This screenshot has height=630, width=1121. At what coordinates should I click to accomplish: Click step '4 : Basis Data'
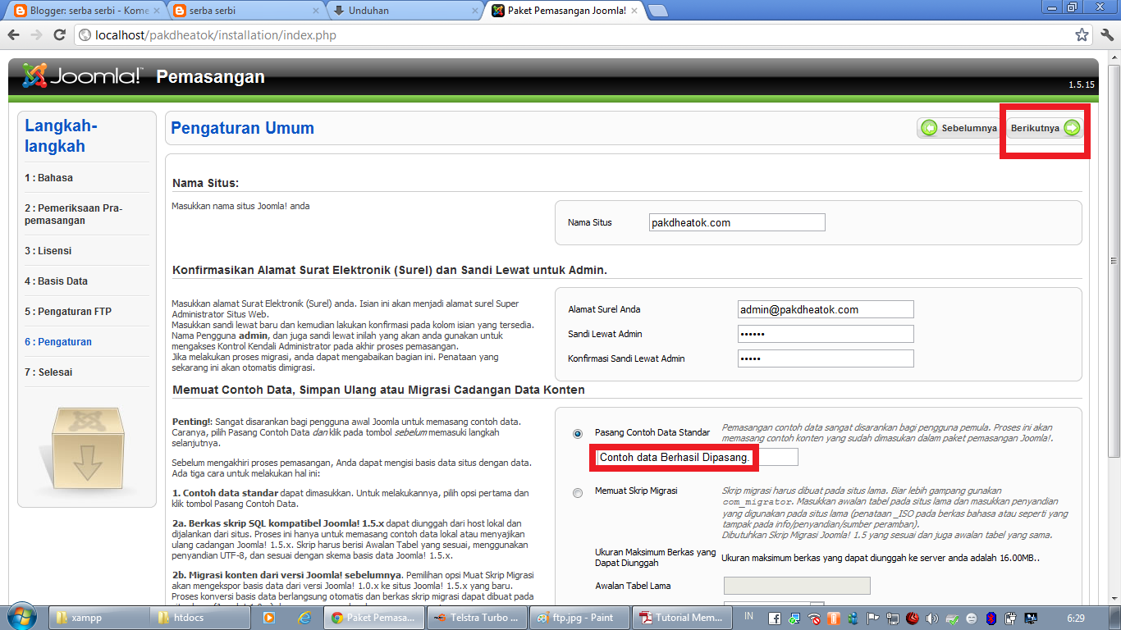(56, 281)
